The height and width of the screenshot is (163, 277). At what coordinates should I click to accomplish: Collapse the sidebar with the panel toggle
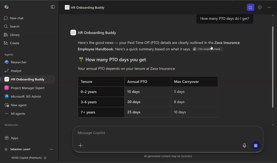tap(53, 7)
